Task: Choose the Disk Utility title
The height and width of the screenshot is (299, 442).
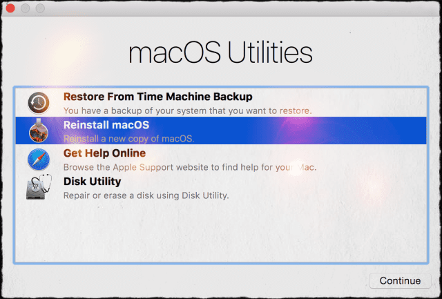Action: click(92, 182)
